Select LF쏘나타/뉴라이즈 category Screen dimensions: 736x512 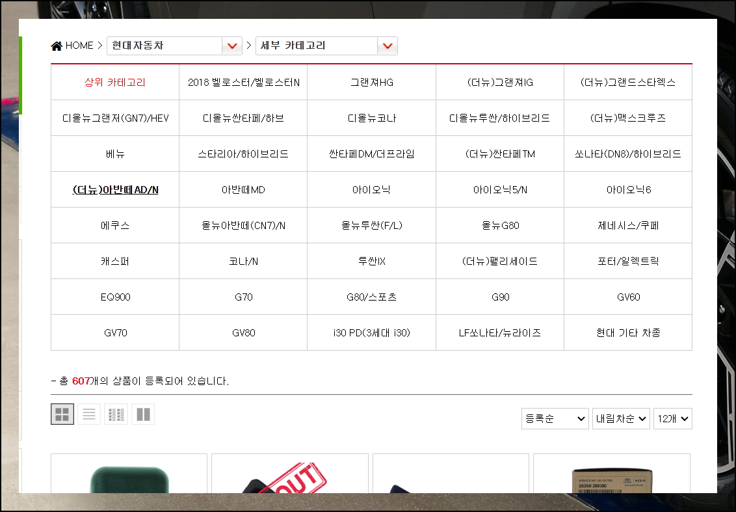pyautogui.click(x=500, y=332)
